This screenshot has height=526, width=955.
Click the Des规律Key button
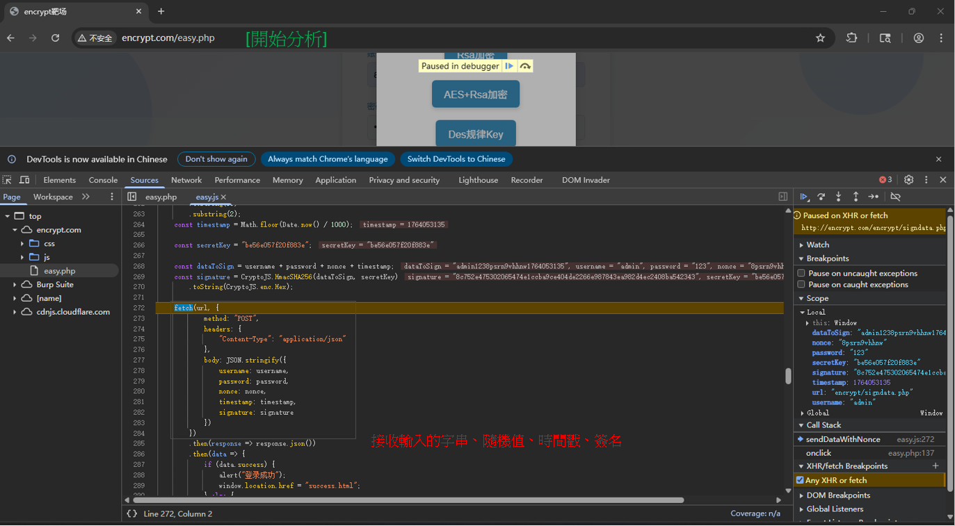[x=476, y=134]
